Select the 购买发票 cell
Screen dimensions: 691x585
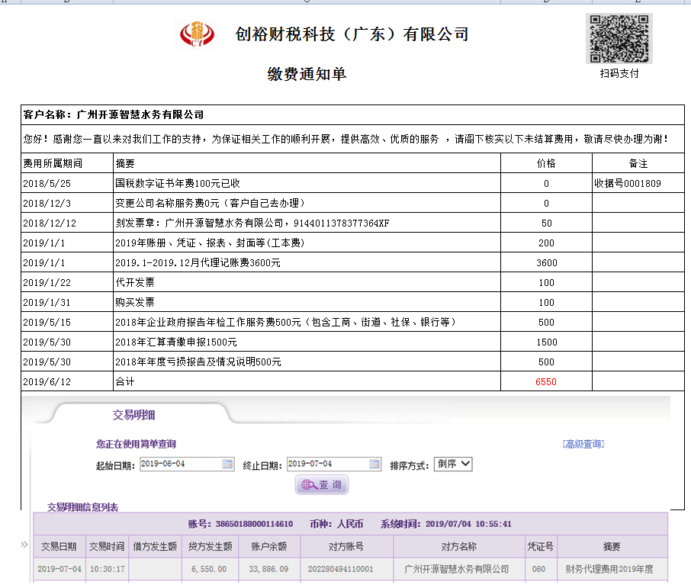pos(307,302)
